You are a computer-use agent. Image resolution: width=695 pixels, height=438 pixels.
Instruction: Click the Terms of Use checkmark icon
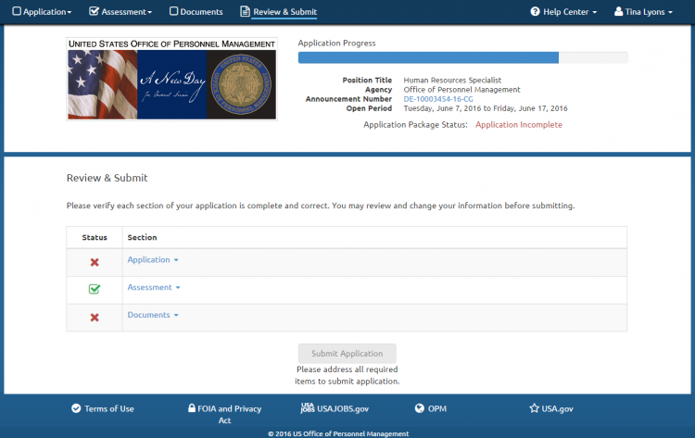(76, 408)
